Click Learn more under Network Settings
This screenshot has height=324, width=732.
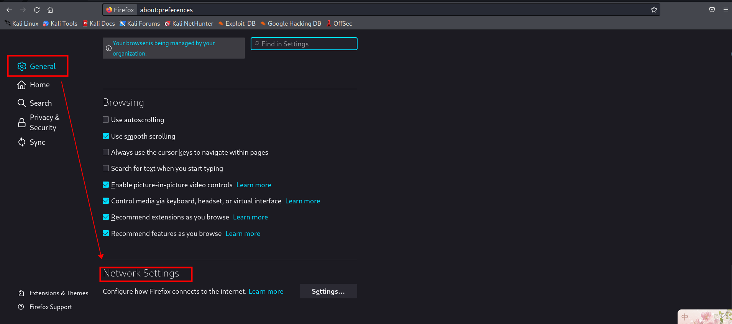point(266,291)
